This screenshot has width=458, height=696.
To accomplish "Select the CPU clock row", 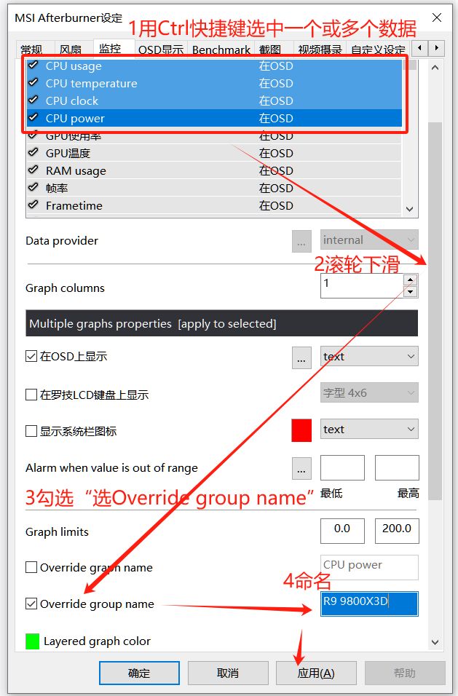I will [214, 100].
